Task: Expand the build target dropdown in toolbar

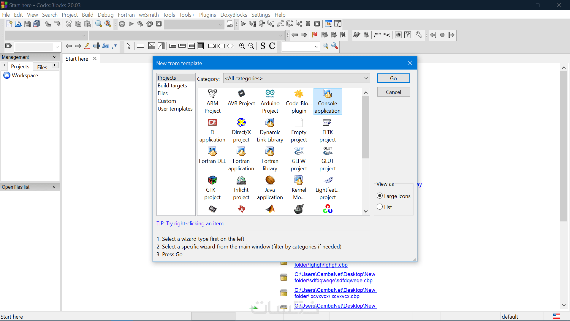Action: pyautogui.click(x=220, y=24)
